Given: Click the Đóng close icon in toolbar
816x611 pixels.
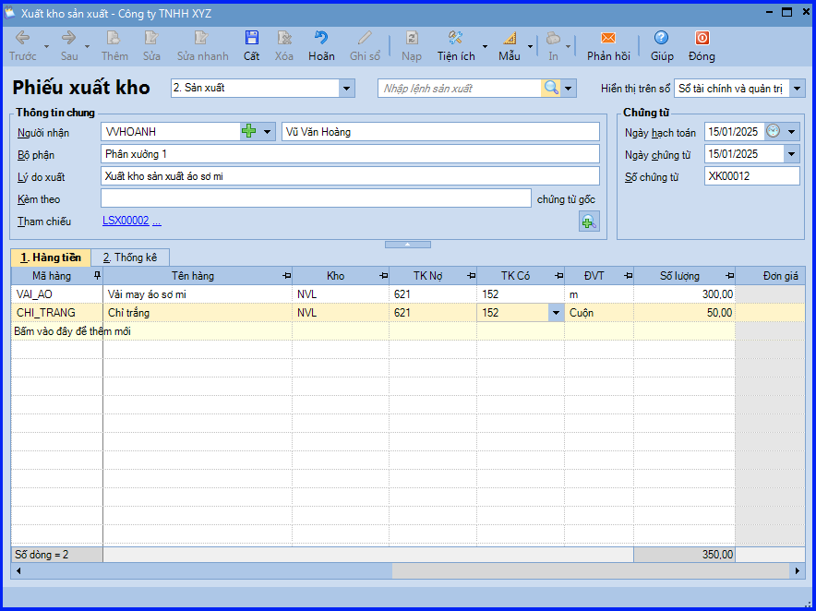Looking at the screenshot, I should point(702,38).
